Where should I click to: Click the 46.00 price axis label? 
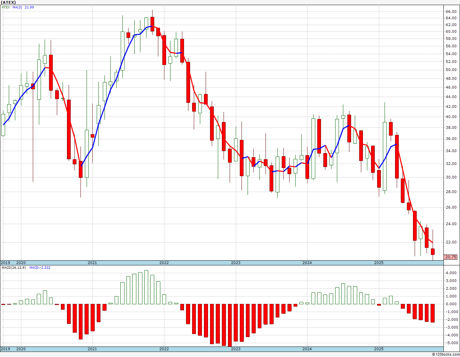pos(451,87)
